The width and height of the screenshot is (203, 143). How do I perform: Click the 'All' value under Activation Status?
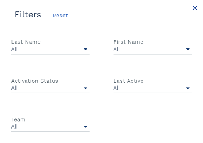point(14,88)
